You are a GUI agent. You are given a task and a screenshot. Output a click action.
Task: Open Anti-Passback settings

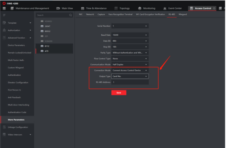click(14, 97)
